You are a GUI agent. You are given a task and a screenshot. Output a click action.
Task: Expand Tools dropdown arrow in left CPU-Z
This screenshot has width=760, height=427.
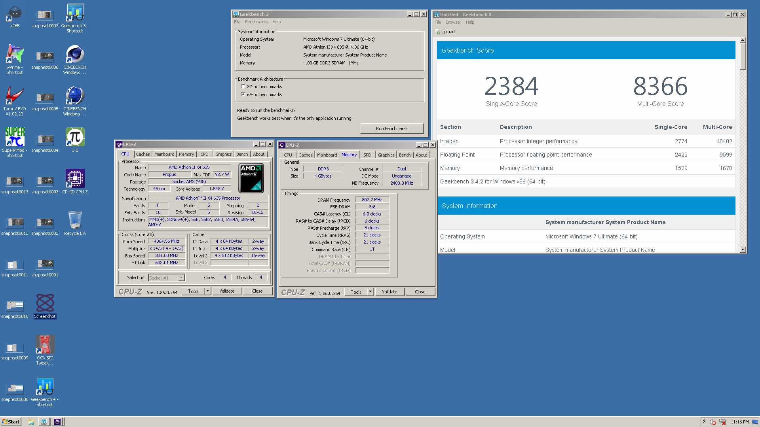tap(207, 291)
